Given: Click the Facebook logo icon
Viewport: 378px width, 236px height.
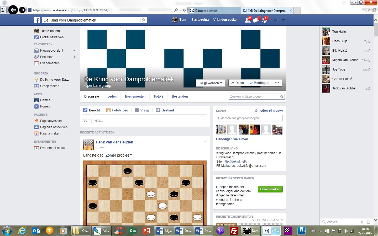Looking at the screenshot, I should pos(37,20).
